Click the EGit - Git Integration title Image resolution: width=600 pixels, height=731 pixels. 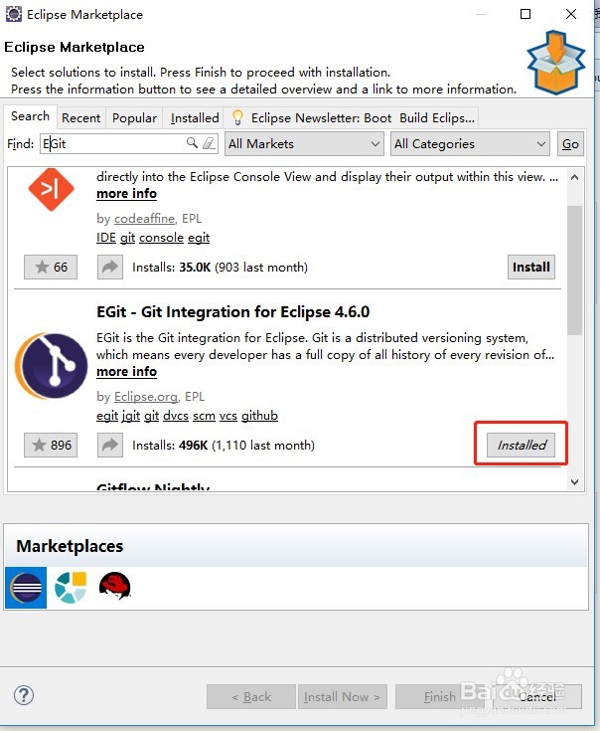pos(232,311)
